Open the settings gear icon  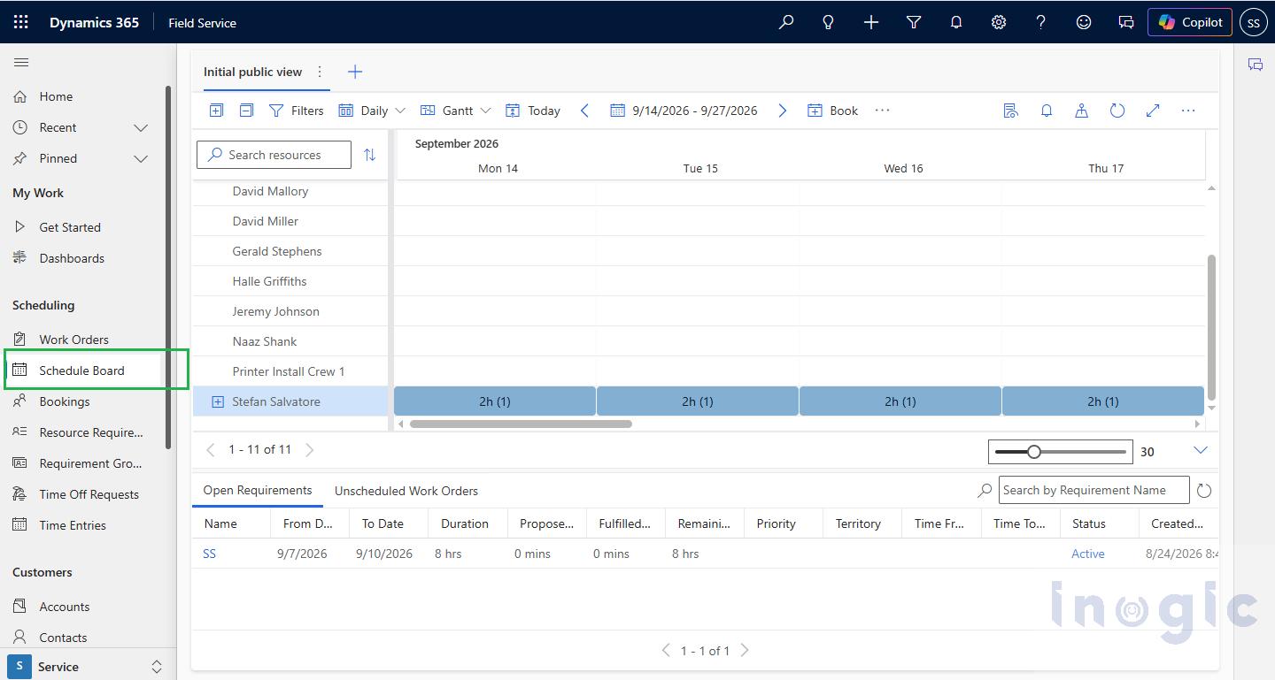click(x=998, y=22)
